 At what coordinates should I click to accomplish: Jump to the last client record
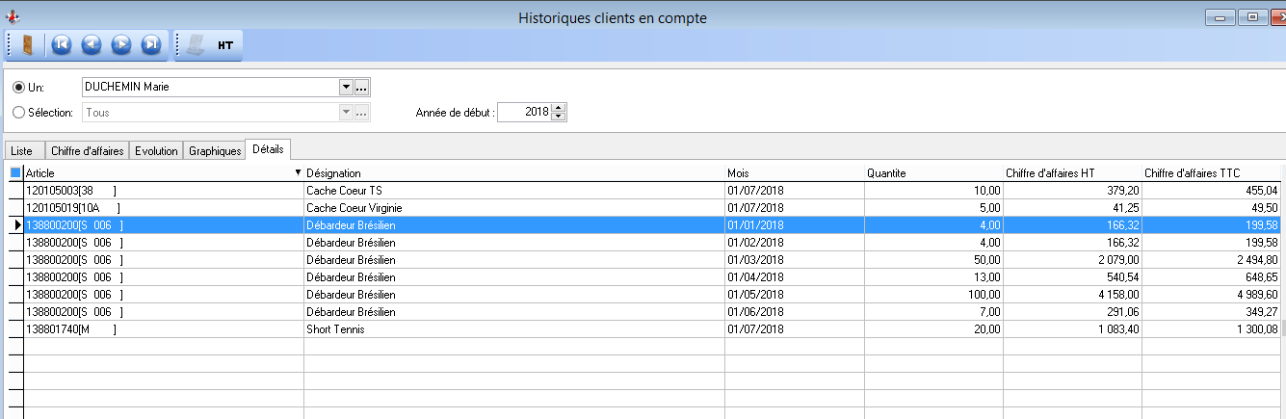coord(151,44)
